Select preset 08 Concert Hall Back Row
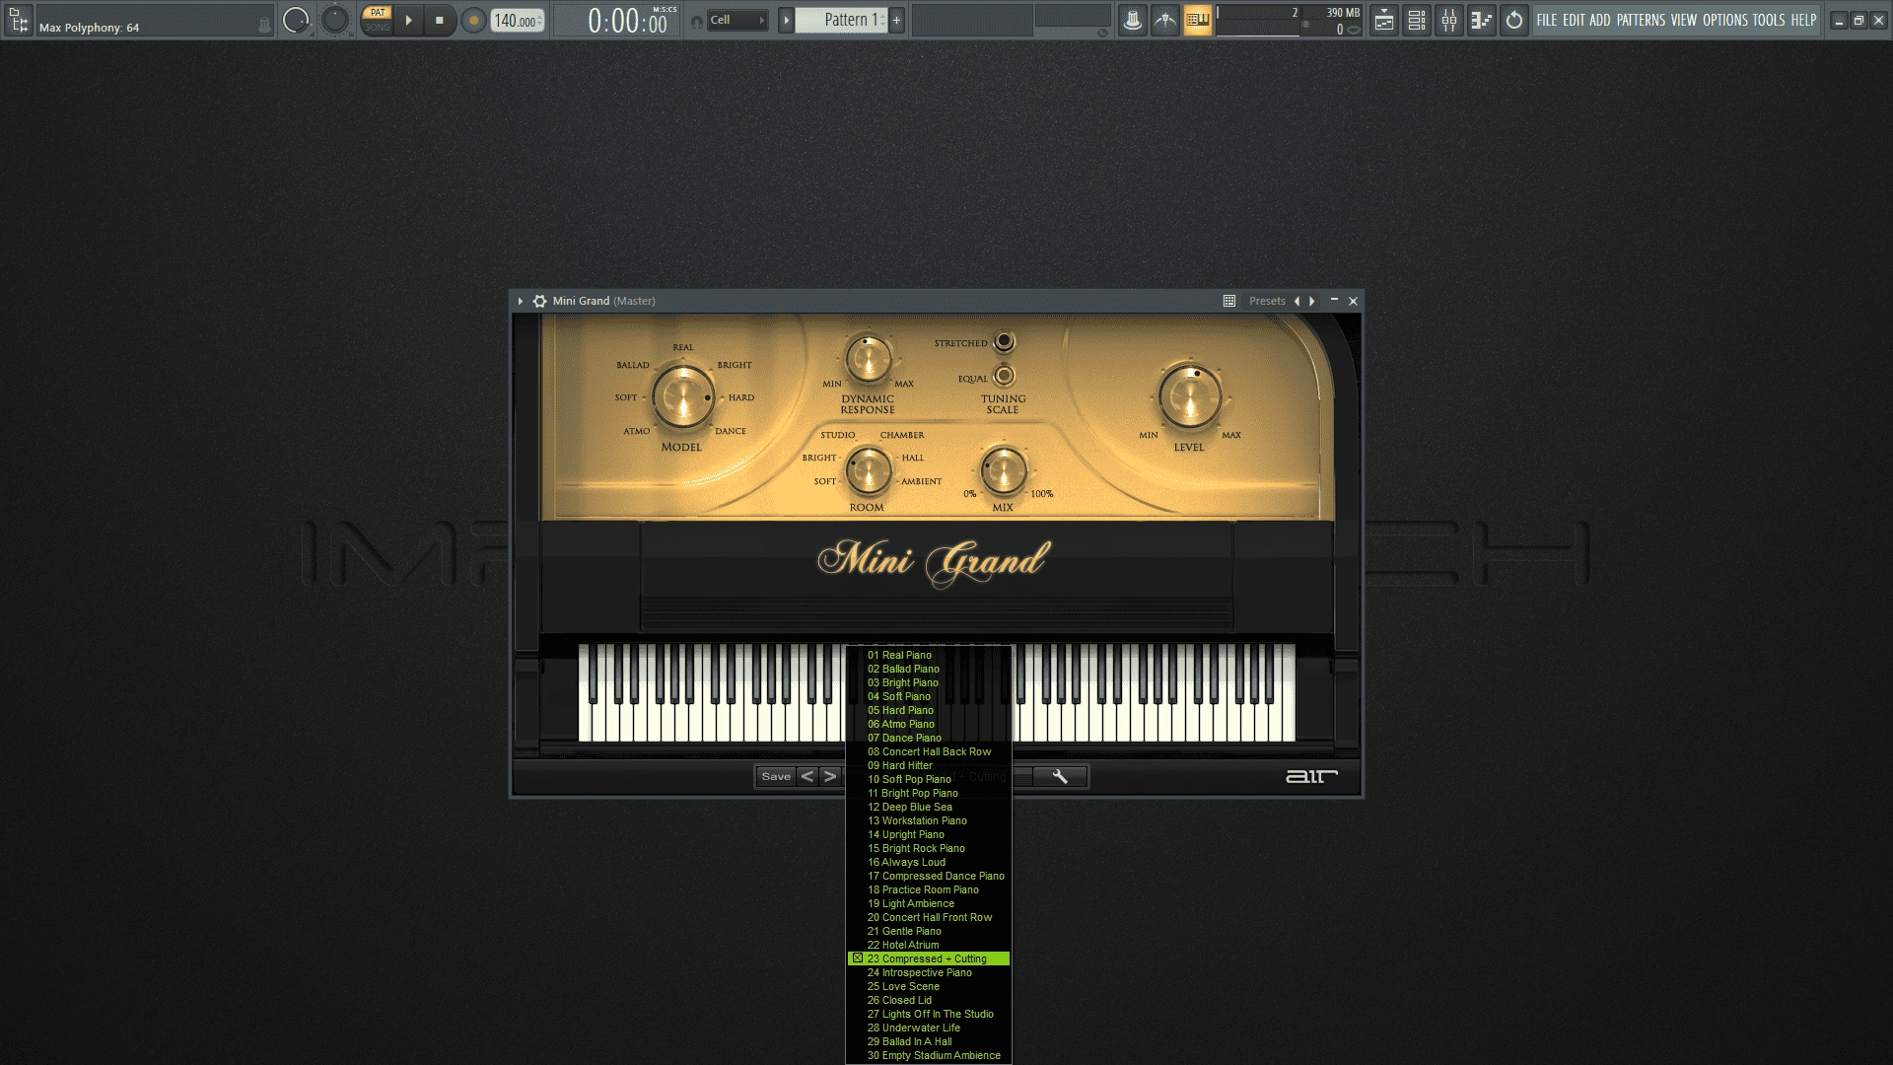Viewport: 1893px width, 1065px height. tap(929, 751)
